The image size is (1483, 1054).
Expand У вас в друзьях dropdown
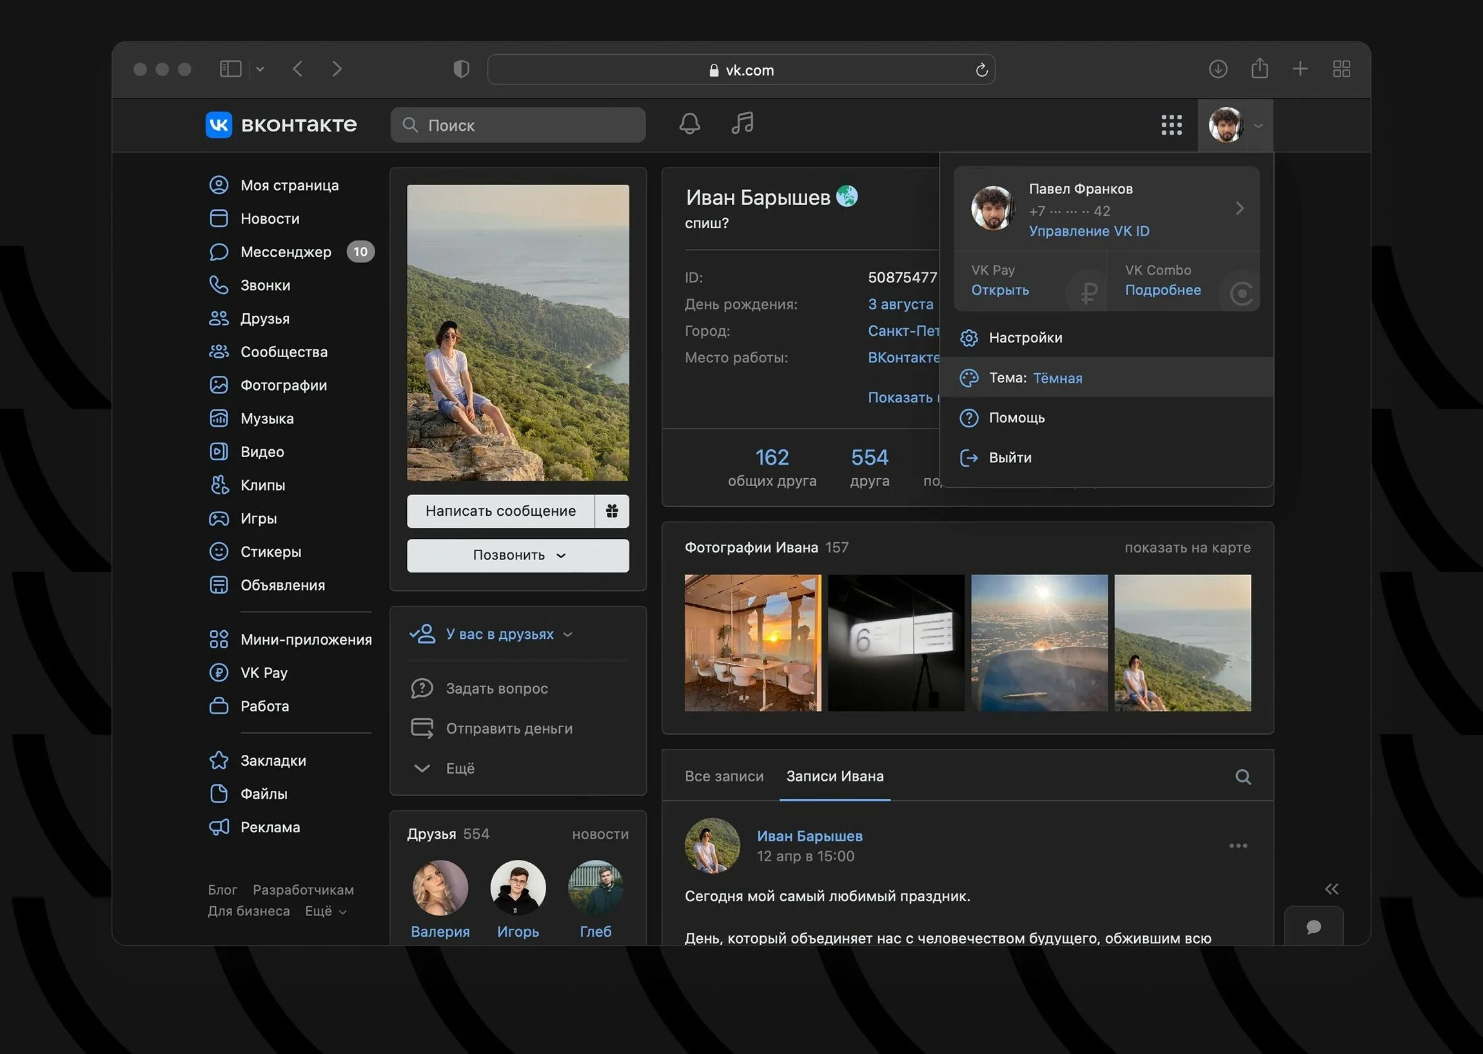coord(500,634)
